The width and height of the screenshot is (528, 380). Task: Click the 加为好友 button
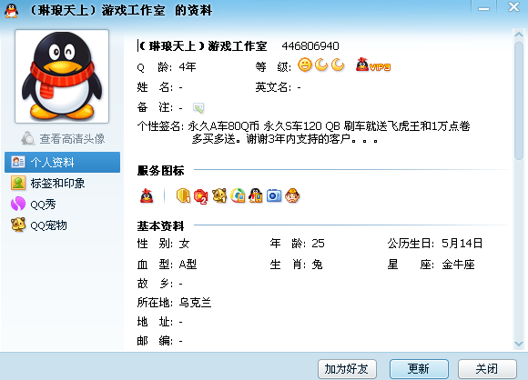point(347,369)
